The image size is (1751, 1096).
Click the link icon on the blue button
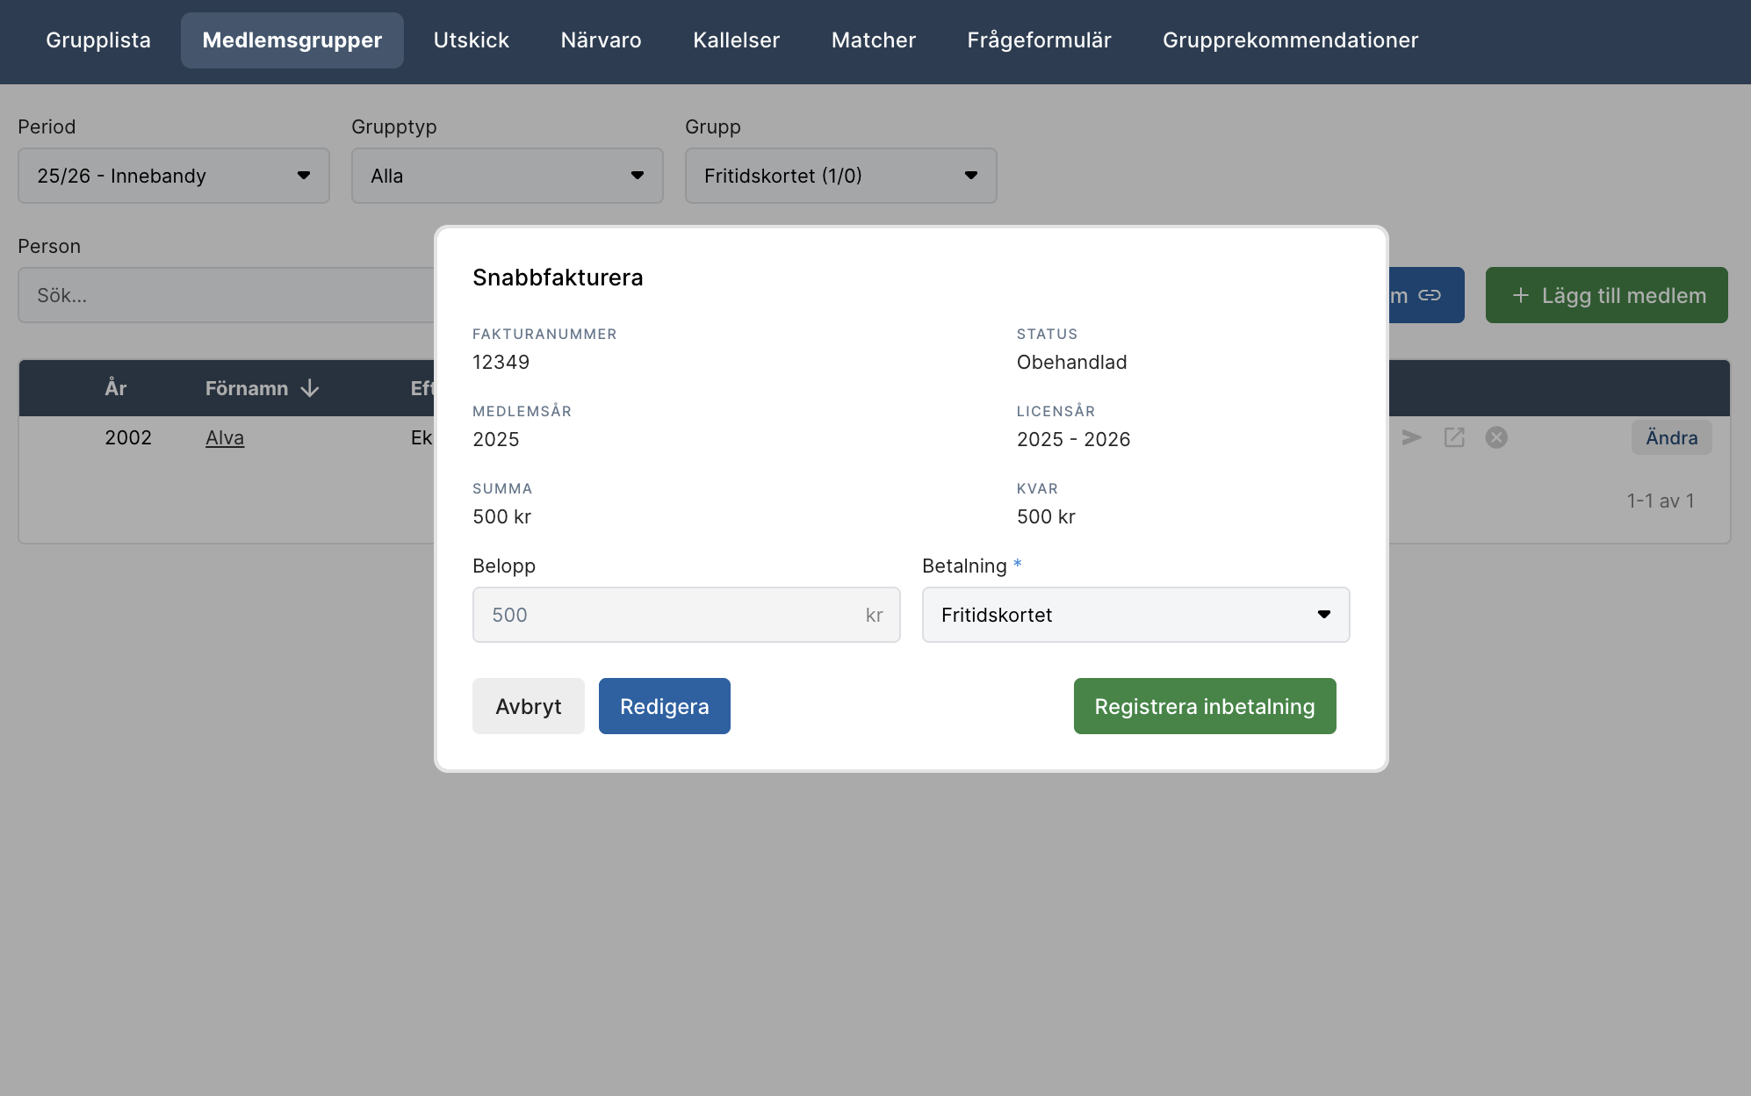click(x=1430, y=295)
